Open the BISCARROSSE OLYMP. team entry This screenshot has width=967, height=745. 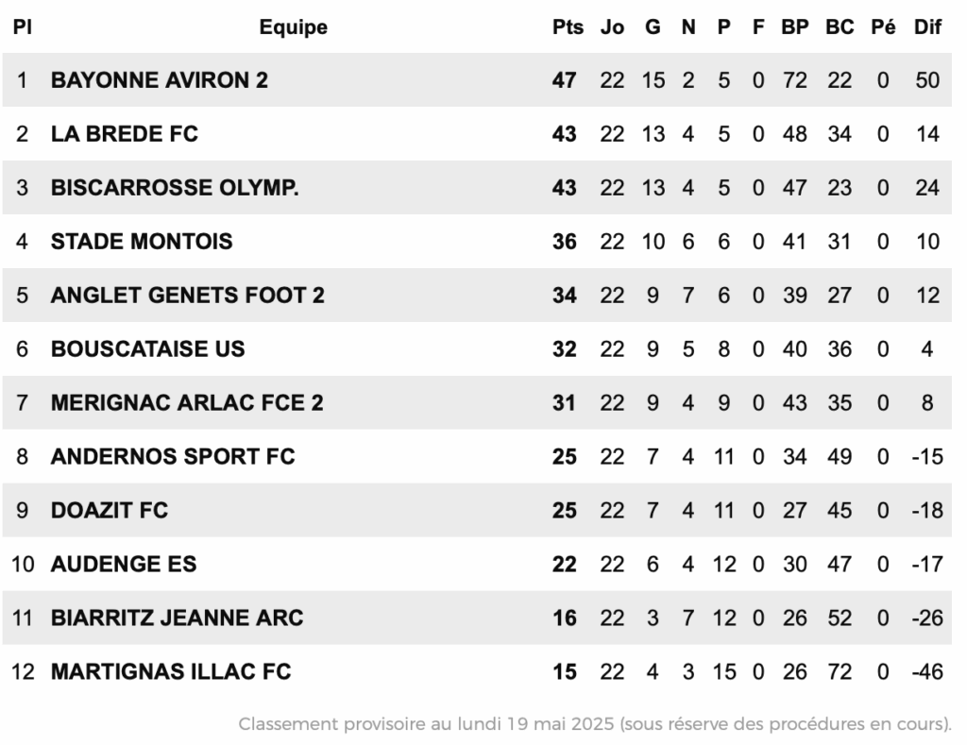[175, 188]
